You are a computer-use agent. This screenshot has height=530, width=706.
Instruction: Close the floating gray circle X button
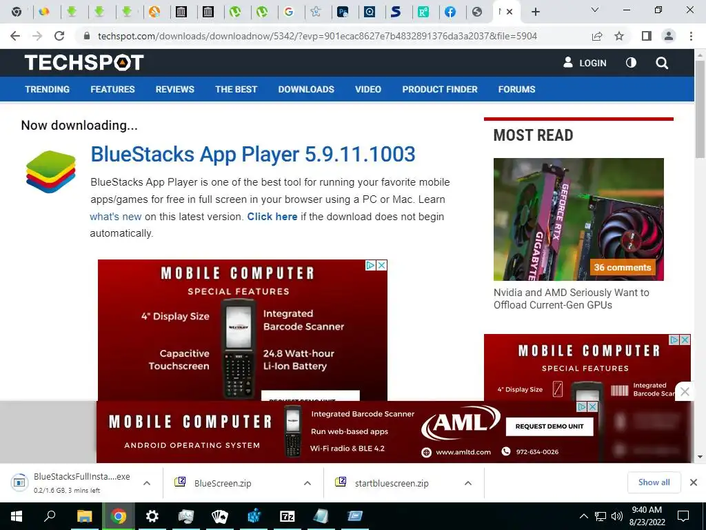click(685, 392)
